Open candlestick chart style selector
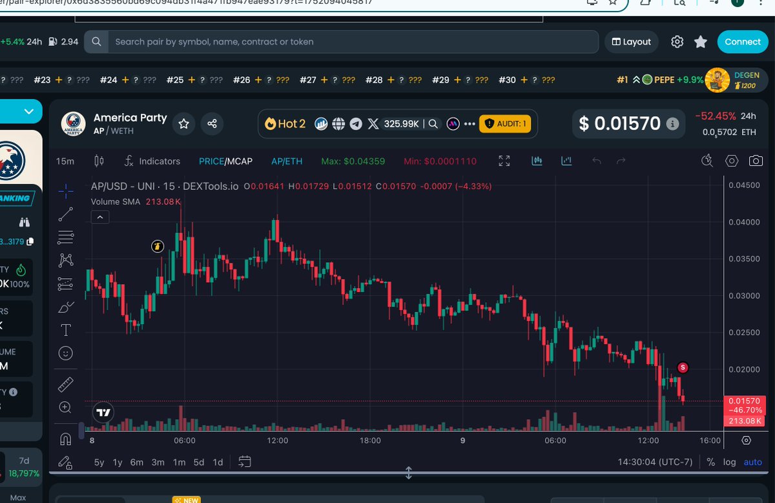 (x=99, y=161)
